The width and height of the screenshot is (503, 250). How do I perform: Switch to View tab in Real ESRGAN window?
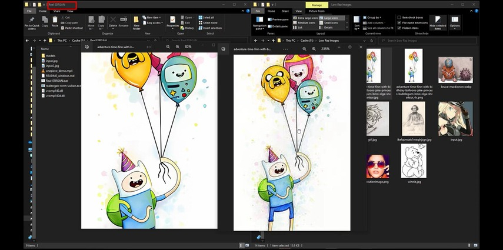70,11
